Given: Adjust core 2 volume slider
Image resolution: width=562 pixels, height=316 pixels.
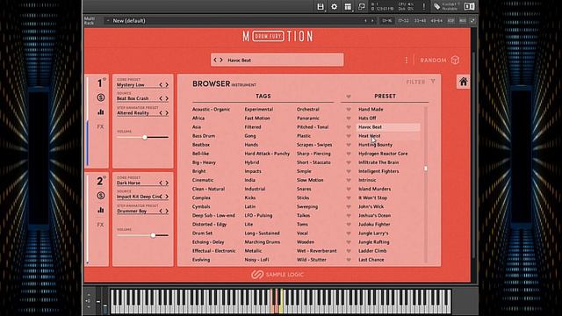Looking at the screenshot, I should click(x=142, y=235).
